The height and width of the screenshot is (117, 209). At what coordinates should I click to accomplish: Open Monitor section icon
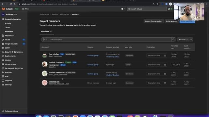point(3,60)
